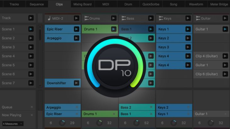
Task: Remove now playing Bass 1 clip
Action: pyautogui.click(x=151, y=114)
